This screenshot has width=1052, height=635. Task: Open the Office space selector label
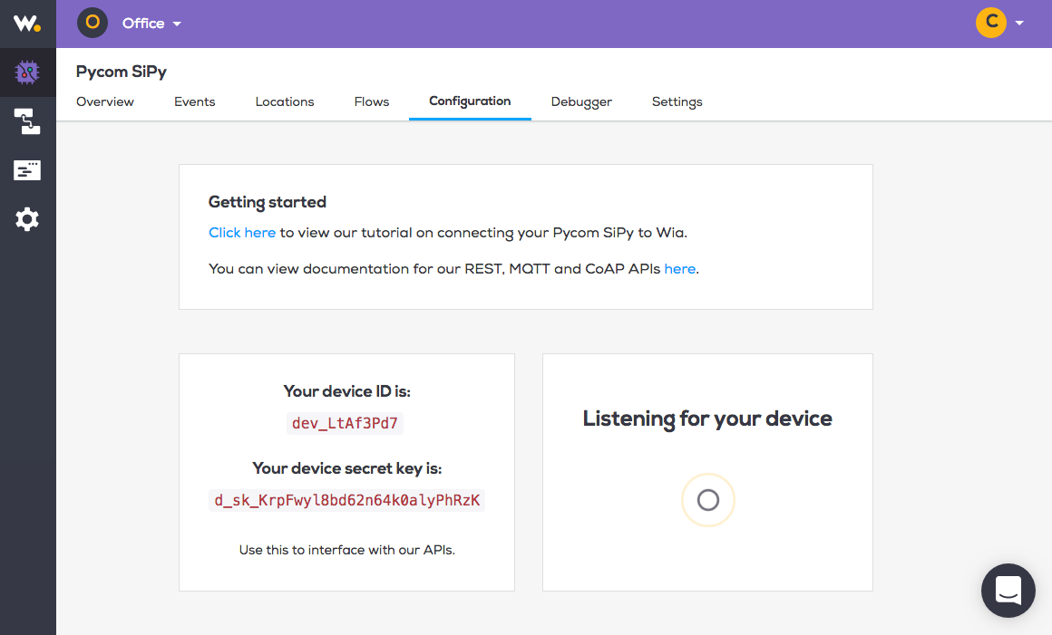[143, 24]
